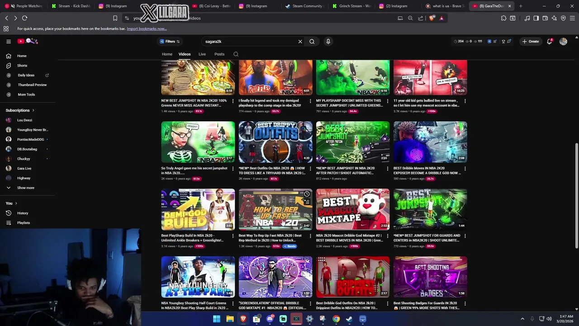Open the Filters control
The height and width of the screenshot is (326, 579).
point(170,41)
